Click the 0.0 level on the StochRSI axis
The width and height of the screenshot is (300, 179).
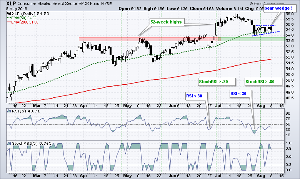[x=288, y=170]
